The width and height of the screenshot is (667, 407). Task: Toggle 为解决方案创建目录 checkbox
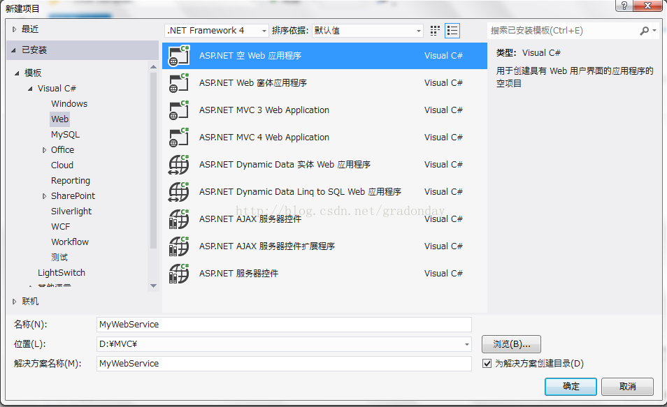click(487, 364)
